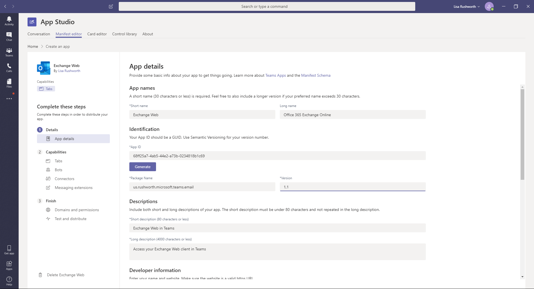Image resolution: width=534 pixels, height=289 pixels.
Task: Open the Manifest Schema link
Action: [x=316, y=75]
